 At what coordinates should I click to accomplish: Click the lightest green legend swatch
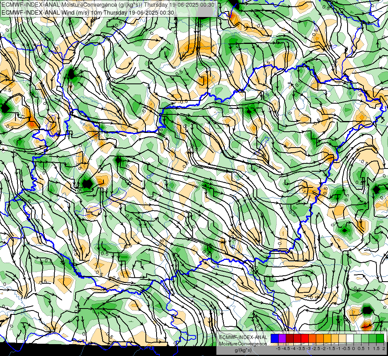click(x=357, y=338)
